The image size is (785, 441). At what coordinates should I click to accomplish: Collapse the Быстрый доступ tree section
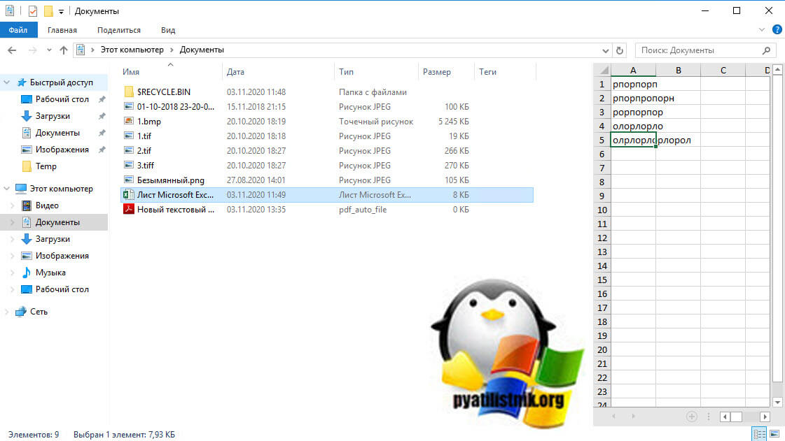click(x=7, y=82)
